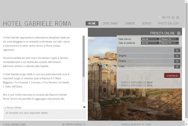Image resolution: width=188 pixels, height=126 pixels.
Task: Set the Doppia room quantity box
Action: (177, 61)
